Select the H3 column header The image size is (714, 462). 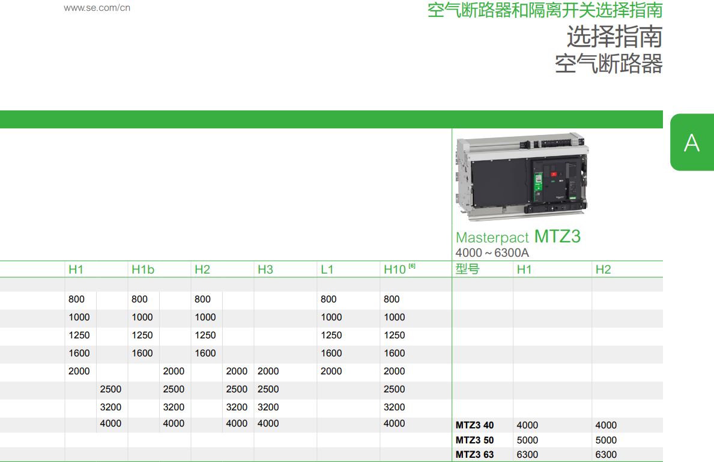pyautogui.click(x=265, y=269)
